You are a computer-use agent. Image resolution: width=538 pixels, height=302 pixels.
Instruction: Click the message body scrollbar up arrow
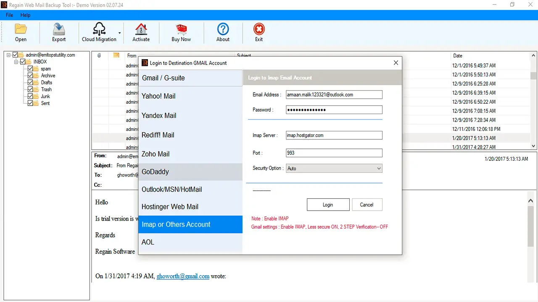531,201
